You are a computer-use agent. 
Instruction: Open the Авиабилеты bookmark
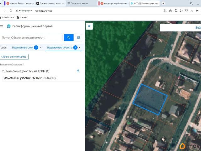7,17
